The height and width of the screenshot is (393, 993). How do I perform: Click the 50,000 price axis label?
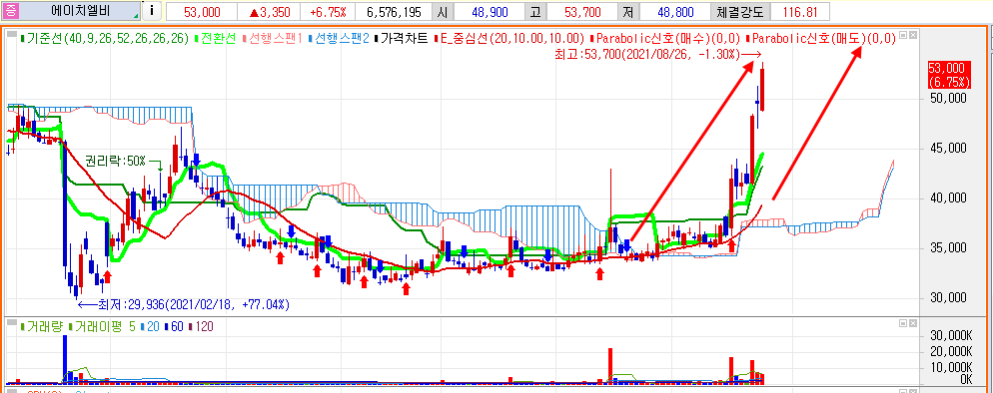pos(948,99)
